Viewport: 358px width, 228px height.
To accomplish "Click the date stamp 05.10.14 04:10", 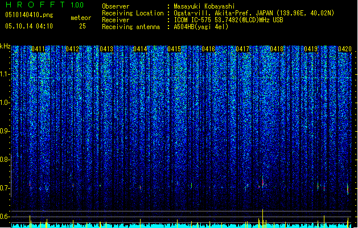I will pos(29,26).
